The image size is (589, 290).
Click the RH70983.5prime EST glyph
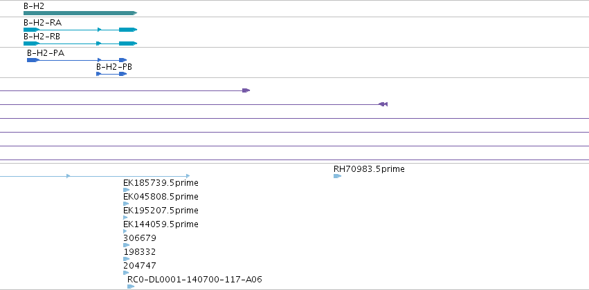click(x=337, y=176)
